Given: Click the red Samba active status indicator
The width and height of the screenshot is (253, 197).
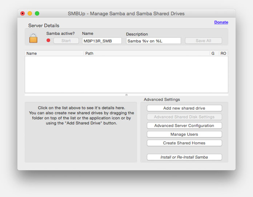Looking at the screenshot, I should tap(48, 40).
